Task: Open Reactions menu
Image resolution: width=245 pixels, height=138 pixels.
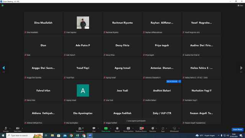Action: point(153,129)
